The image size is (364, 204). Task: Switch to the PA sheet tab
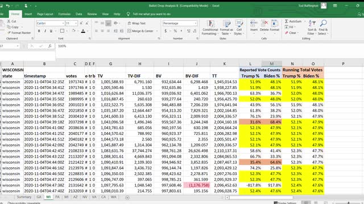point(57,197)
